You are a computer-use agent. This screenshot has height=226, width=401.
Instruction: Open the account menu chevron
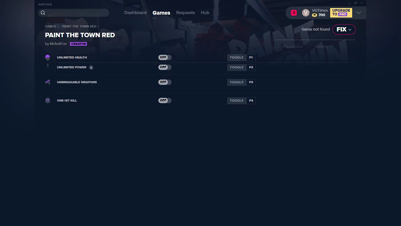[x=359, y=13]
